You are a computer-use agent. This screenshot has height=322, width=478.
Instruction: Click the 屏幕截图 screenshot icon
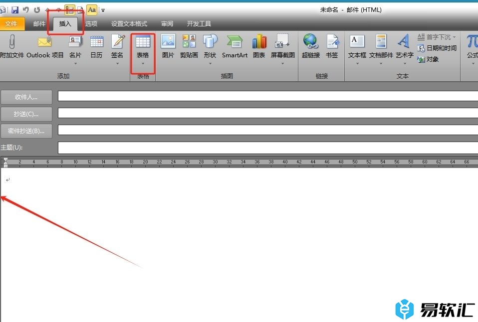click(282, 41)
